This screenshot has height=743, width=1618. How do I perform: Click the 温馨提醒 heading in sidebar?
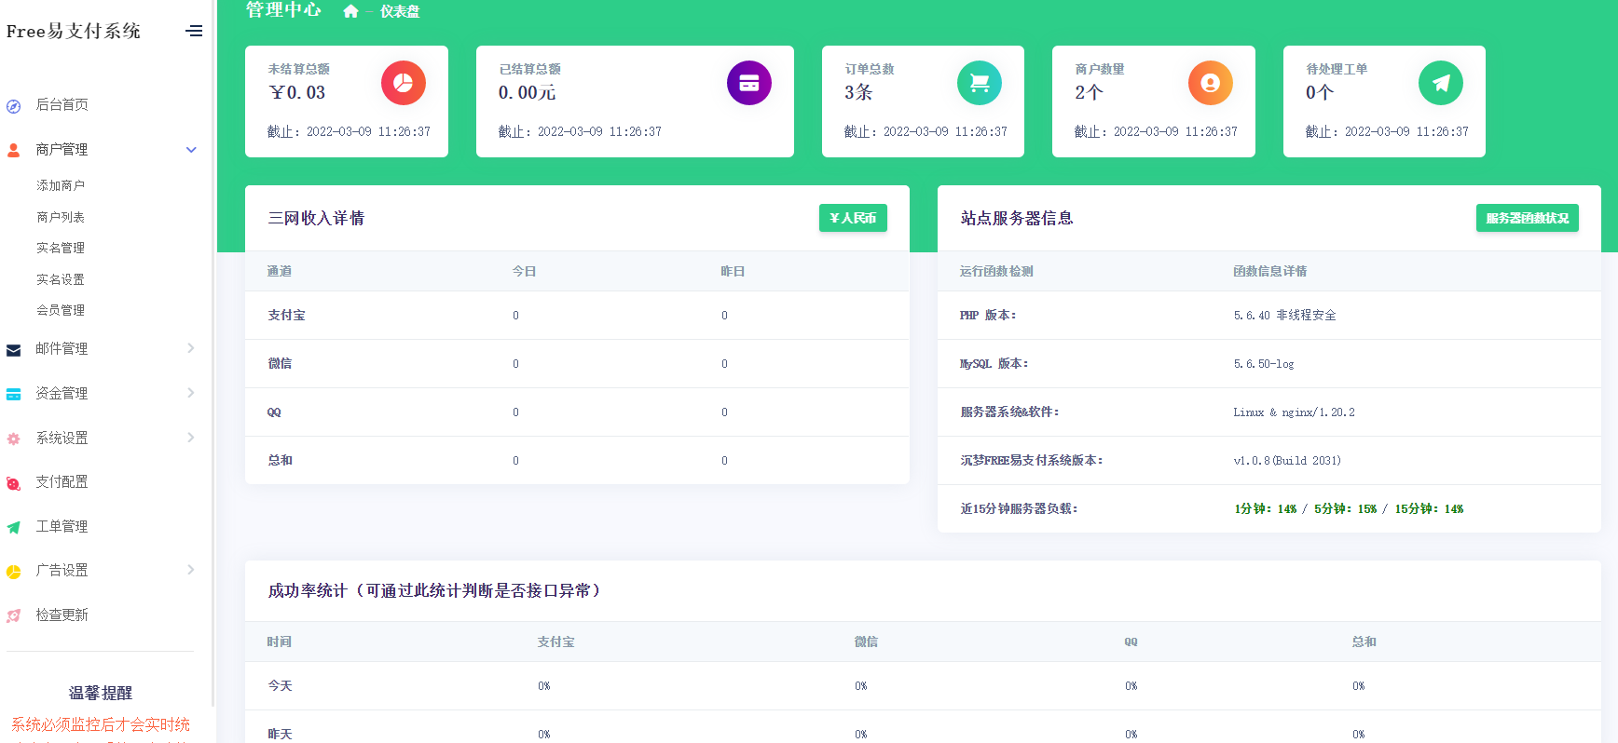(101, 693)
